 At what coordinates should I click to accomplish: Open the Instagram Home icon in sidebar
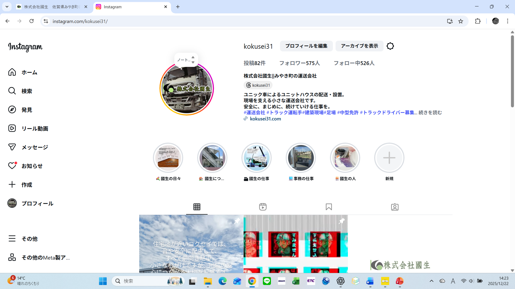(12, 72)
